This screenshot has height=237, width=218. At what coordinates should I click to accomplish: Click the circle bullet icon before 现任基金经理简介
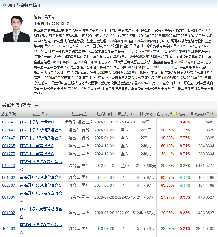click(4, 5)
